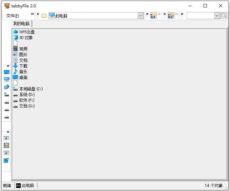Viewport: 230px width, 191px height.
Task: Close the favorites toolbar via its x
Action: [147, 14]
